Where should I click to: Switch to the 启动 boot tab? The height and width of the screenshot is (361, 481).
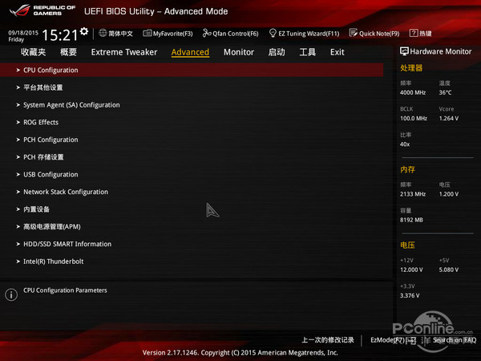click(277, 52)
